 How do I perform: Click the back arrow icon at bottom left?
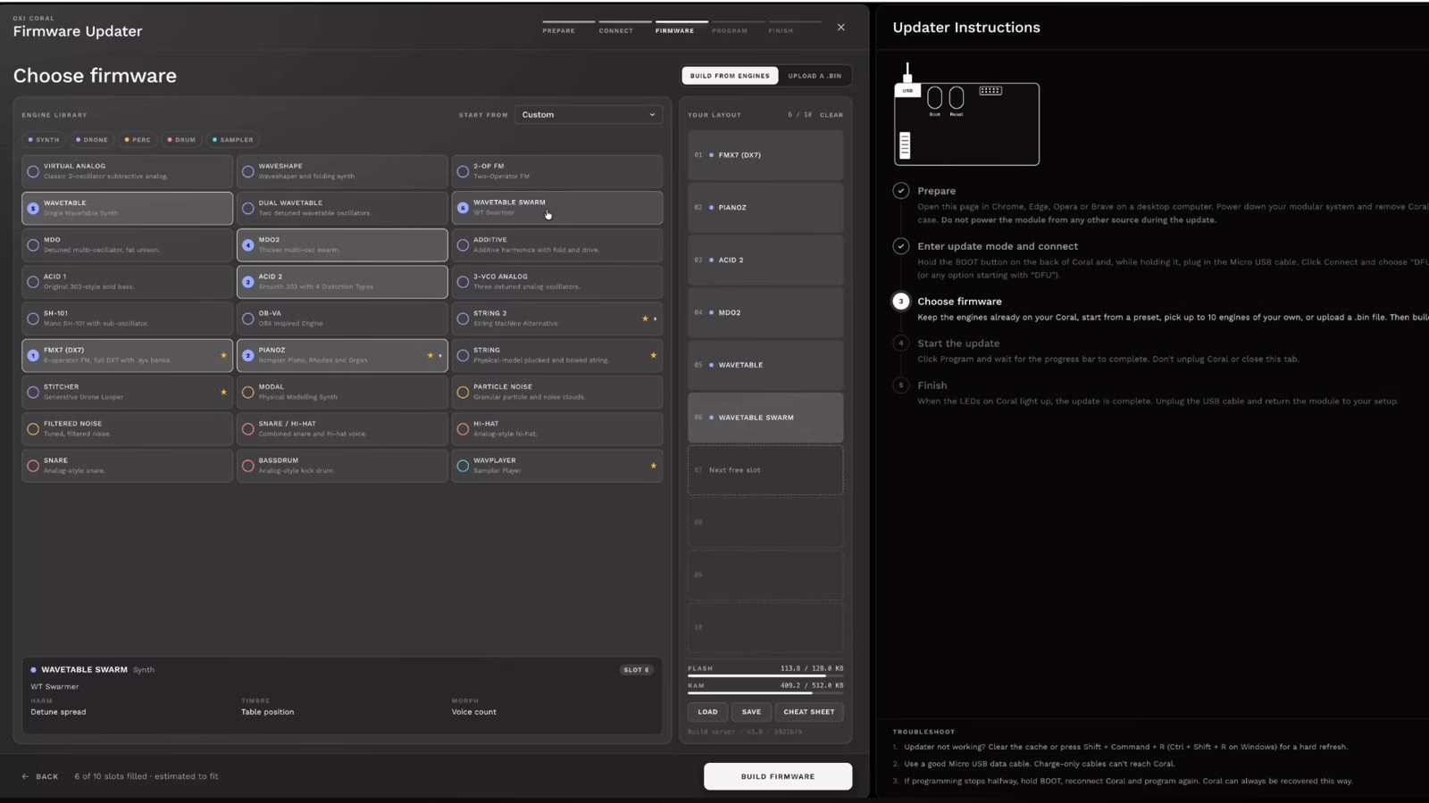click(x=25, y=776)
